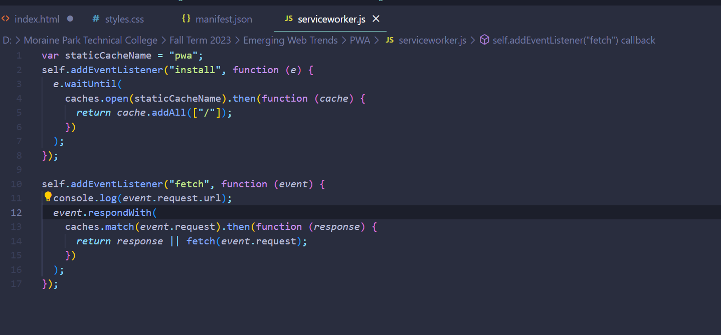Open the PWA folder breadcrumb
Viewport: 721px width, 335px height.
359,41
